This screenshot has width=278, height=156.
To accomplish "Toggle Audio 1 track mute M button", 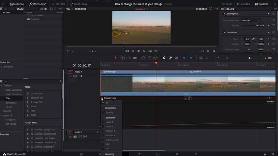I will [x=85, y=136].
